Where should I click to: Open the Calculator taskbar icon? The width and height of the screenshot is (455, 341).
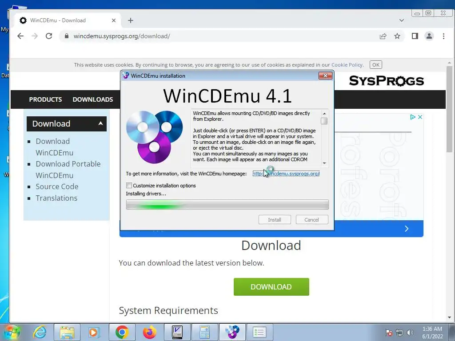click(204, 332)
